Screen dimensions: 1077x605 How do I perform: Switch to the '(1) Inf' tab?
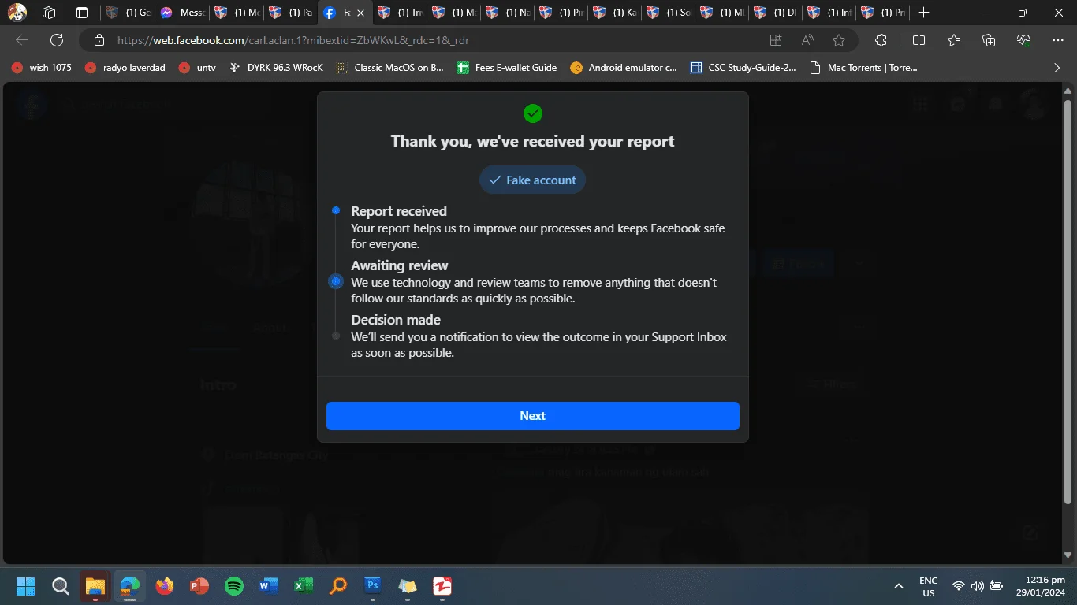tap(831, 13)
